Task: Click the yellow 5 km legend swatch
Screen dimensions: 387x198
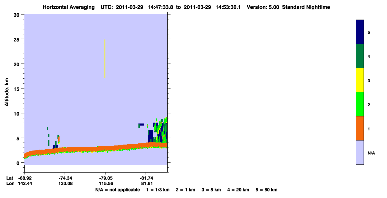Action: [x=360, y=80]
